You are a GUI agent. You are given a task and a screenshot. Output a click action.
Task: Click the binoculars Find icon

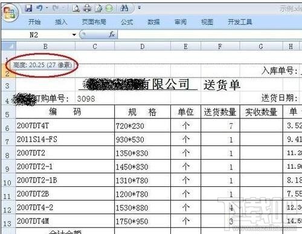tap(124, 8)
